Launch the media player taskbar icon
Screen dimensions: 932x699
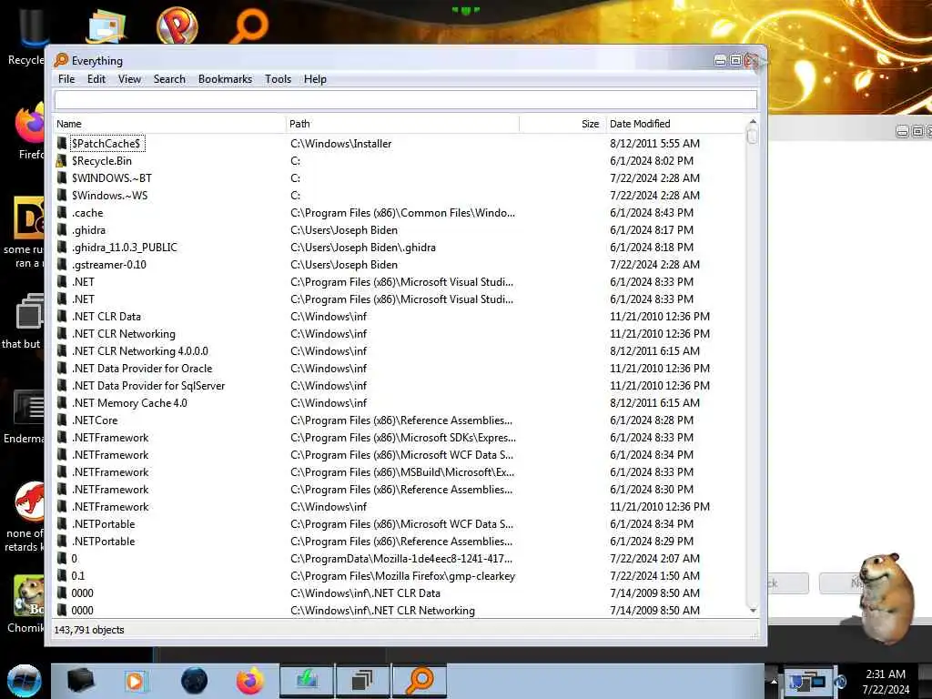[137, 681]
